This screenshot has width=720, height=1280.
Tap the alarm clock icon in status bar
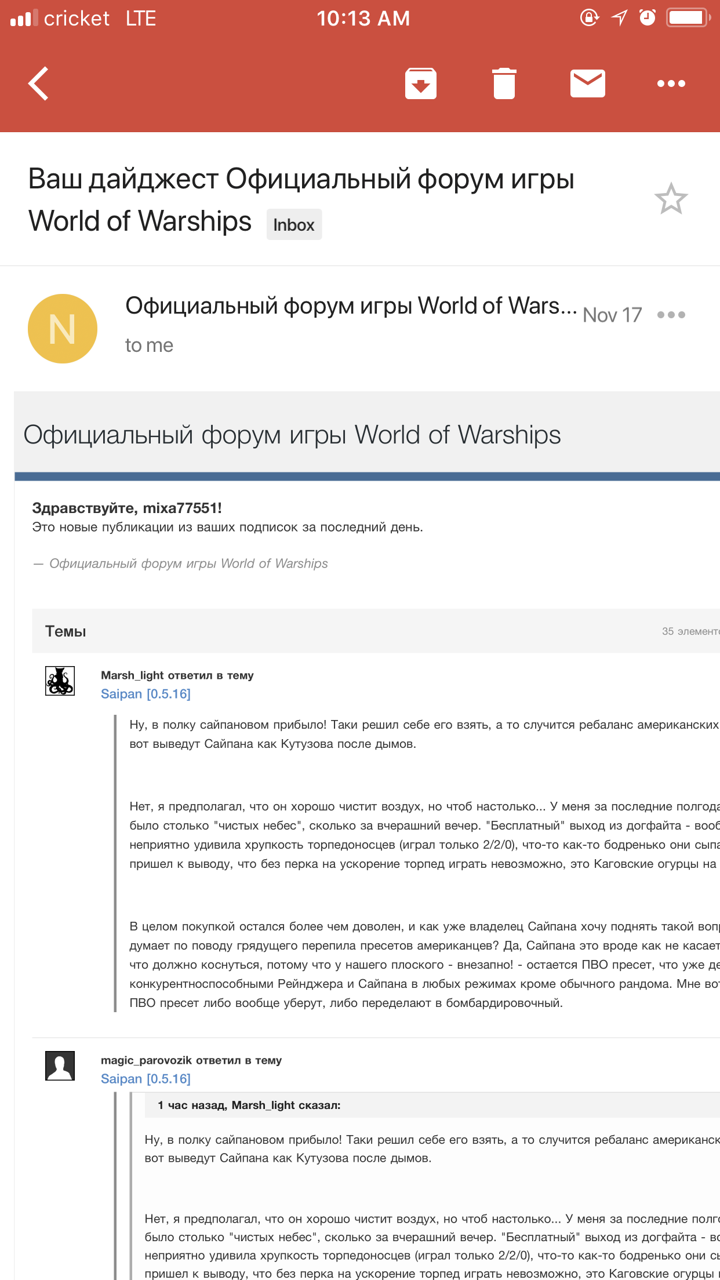pos(648,17)
